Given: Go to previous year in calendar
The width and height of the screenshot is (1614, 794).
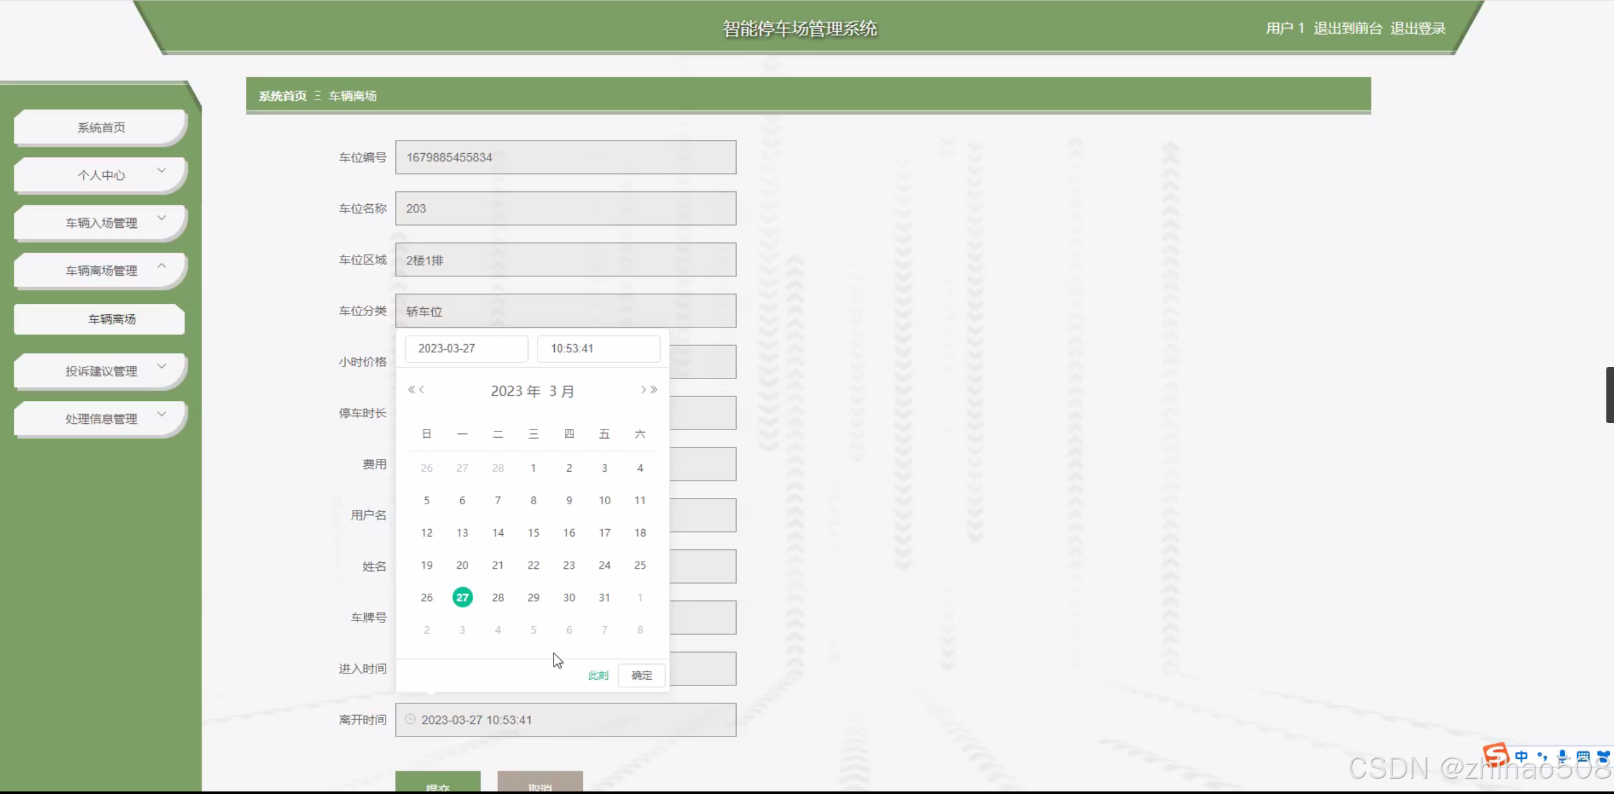Looking at the screenshot, I should [x=411, y=389].
